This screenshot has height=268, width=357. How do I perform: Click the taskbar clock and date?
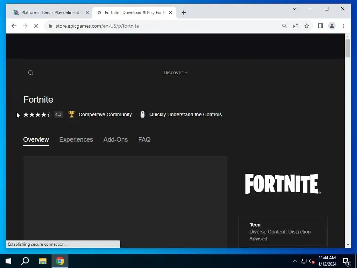[x=327, y=261]
